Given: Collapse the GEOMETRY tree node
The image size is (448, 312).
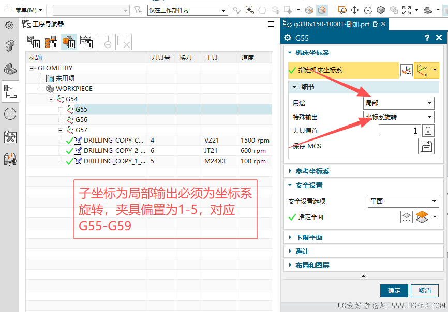Looking at the screenshot, I should click(x=32, y=69).
